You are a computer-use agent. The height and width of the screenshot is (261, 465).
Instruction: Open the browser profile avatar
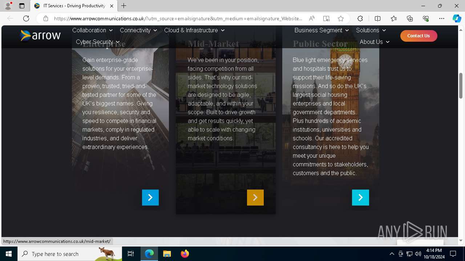(x=8, y=6)
